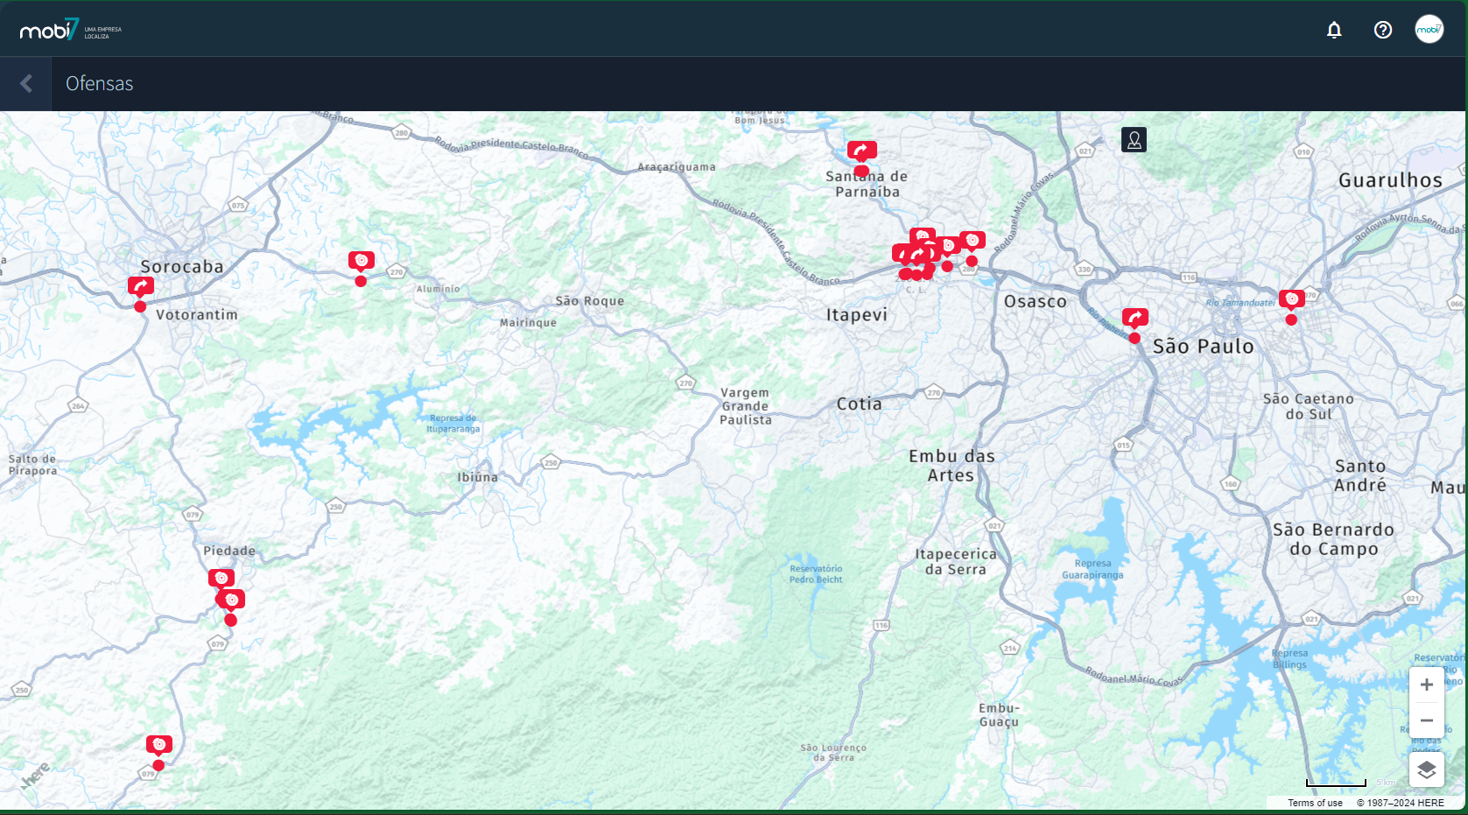Go back using the left arrow beside Ofensas
This screenshot has height=815, width=1468.
tap(25, 84)
